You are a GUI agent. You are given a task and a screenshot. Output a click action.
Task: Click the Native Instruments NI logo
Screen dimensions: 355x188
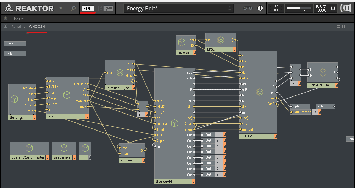click(x=346, y=9)
